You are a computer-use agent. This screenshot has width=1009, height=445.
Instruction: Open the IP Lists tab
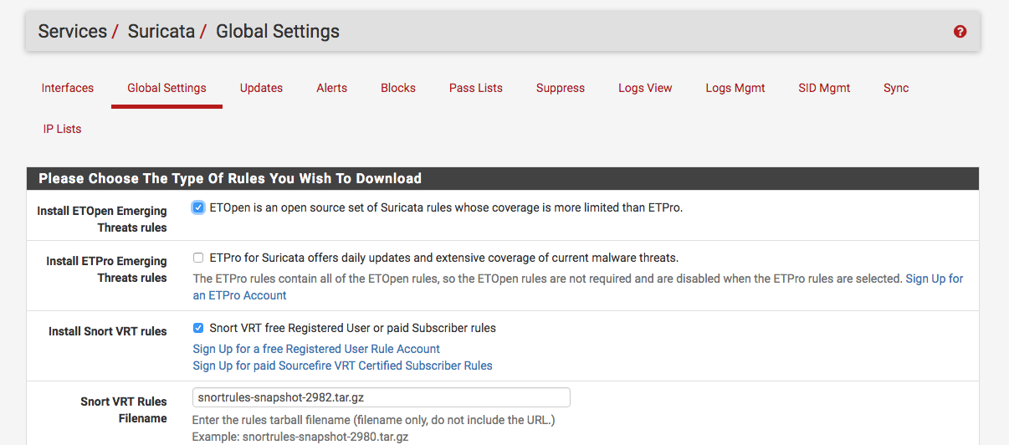[x=63, y=129]
